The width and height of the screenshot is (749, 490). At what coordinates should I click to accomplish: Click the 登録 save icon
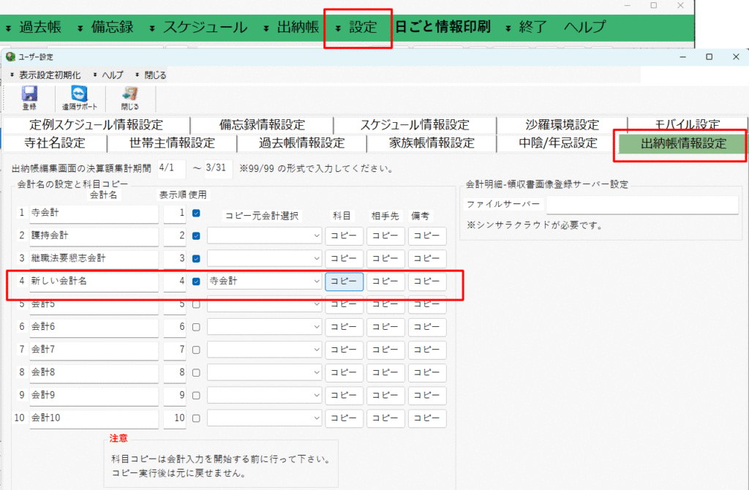29,97
